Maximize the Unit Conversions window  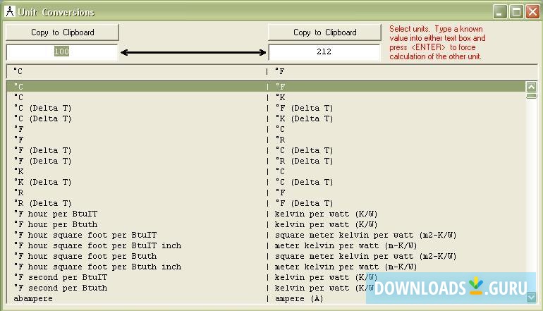[x=516, y=12]
